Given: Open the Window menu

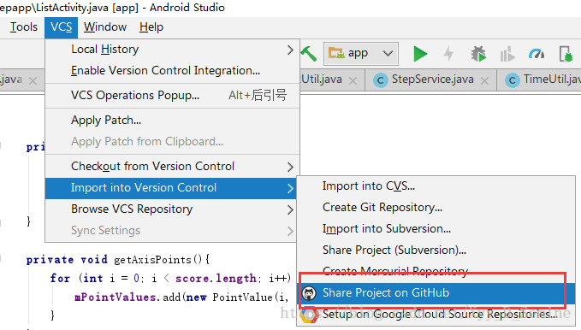Looking at the screenshot, I should coord(105,27).
